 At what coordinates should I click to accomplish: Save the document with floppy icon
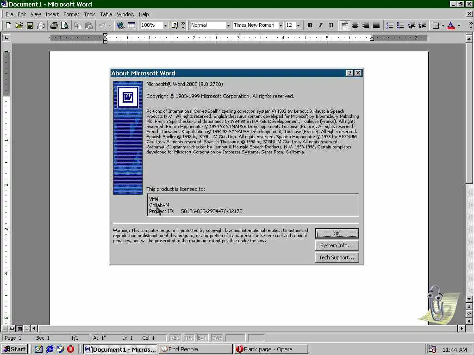30,25
